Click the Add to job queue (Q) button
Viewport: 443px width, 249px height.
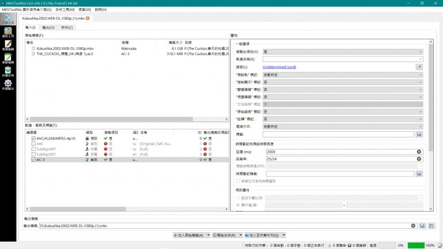click(263, 235)
